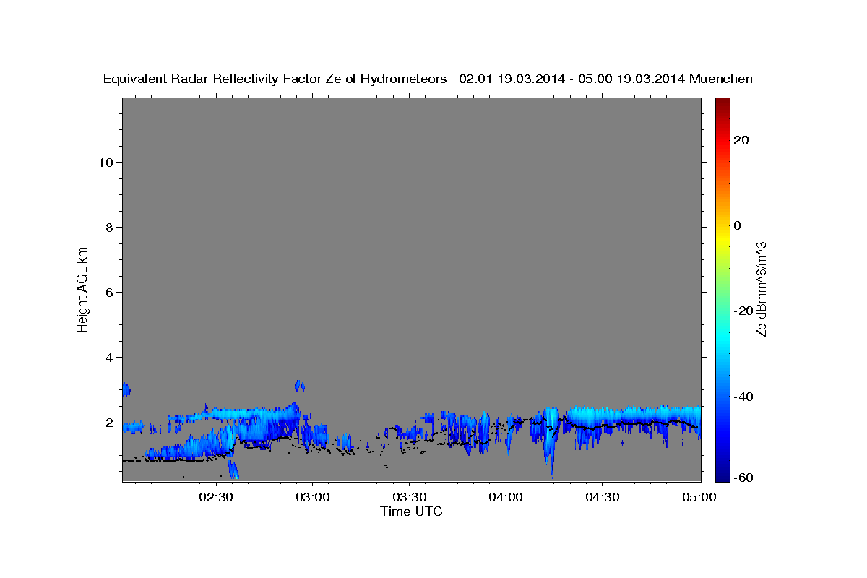This screenshot has height=578, width=867.
Task: Click the colorbar label 20
Action: [x=741, y=140]
